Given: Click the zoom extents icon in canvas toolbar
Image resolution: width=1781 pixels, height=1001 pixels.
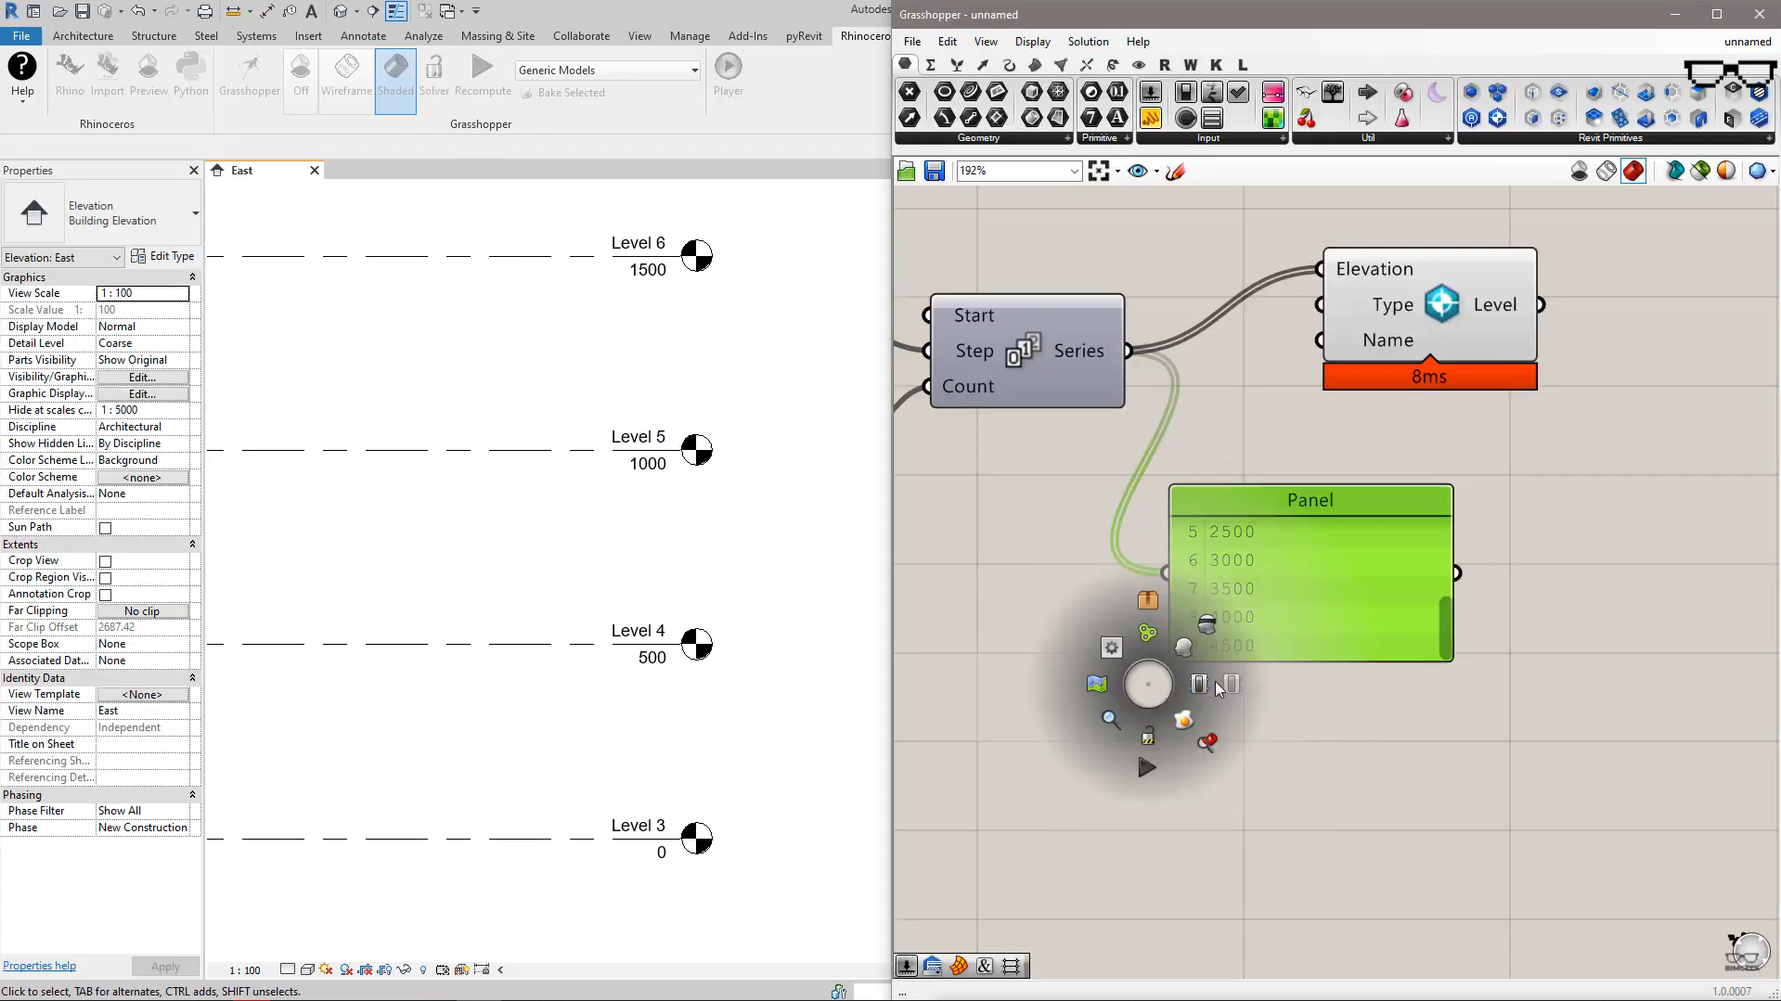Looking at the screenshot, I should [1099, 171].
